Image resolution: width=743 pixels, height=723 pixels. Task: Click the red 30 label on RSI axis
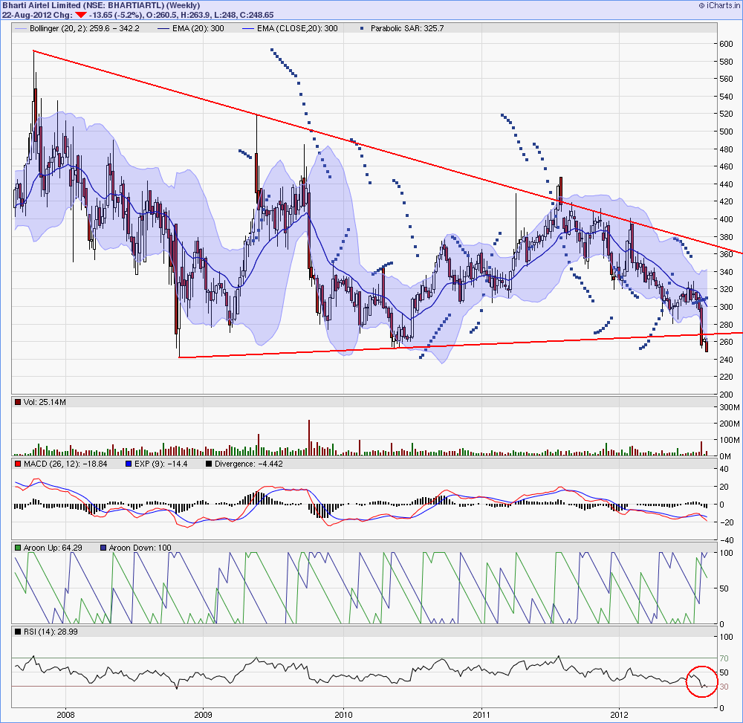click(724, 687)
